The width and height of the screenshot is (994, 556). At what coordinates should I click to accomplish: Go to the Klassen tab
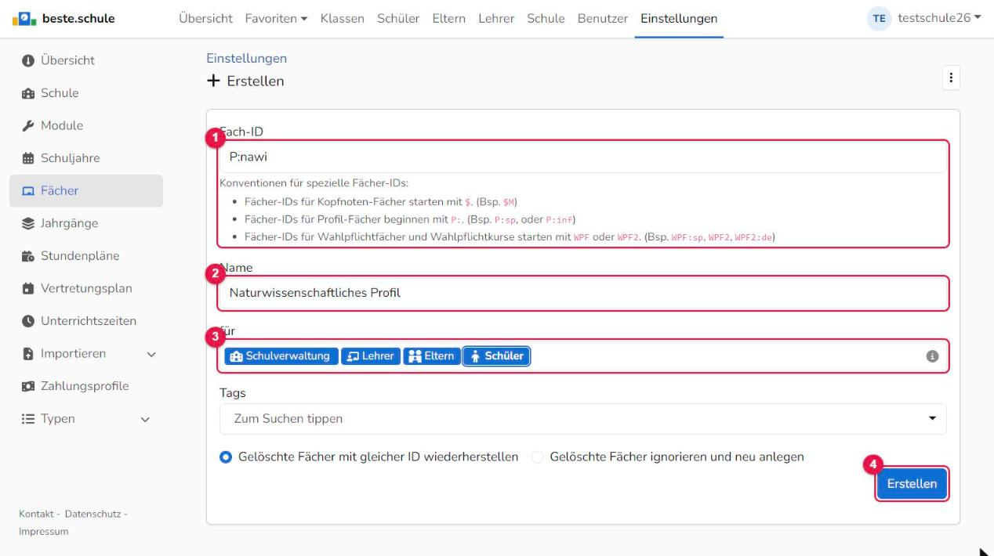tap(343, 19)
